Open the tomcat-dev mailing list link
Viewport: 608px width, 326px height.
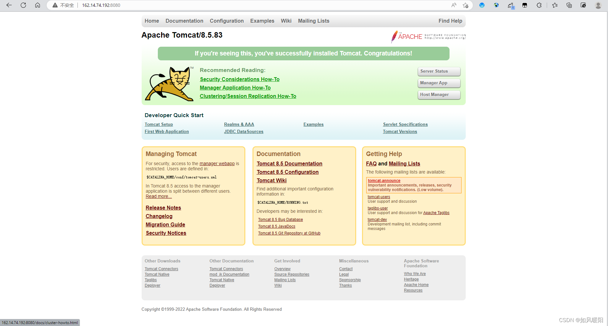tap(377, 220)
